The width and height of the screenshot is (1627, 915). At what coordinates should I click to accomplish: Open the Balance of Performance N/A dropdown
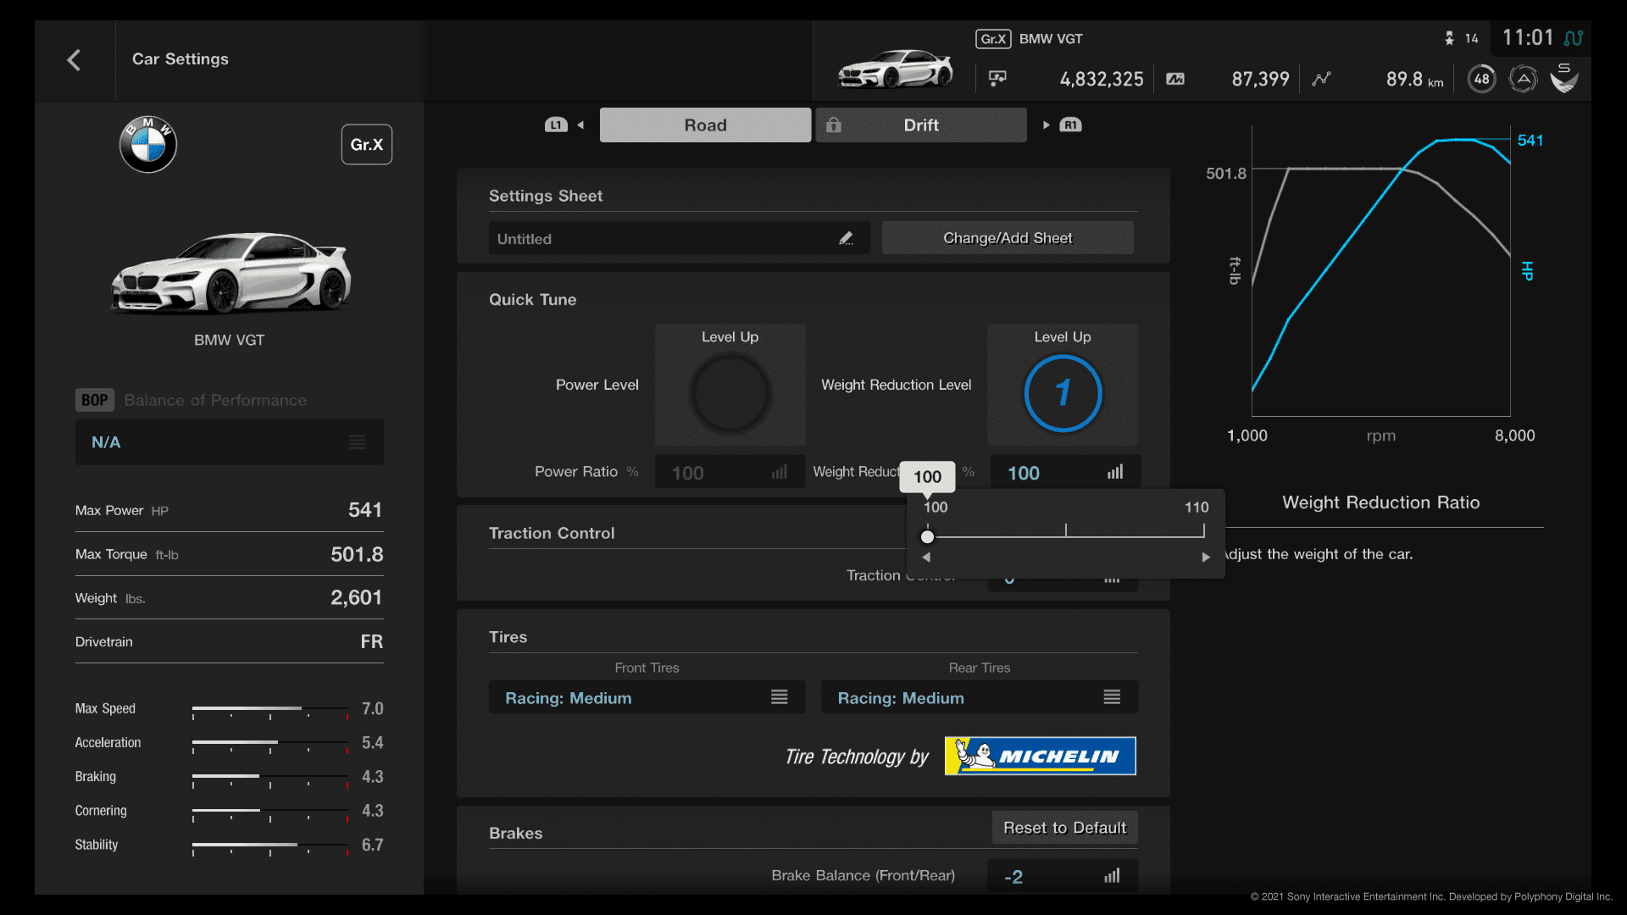coord(229,441)
